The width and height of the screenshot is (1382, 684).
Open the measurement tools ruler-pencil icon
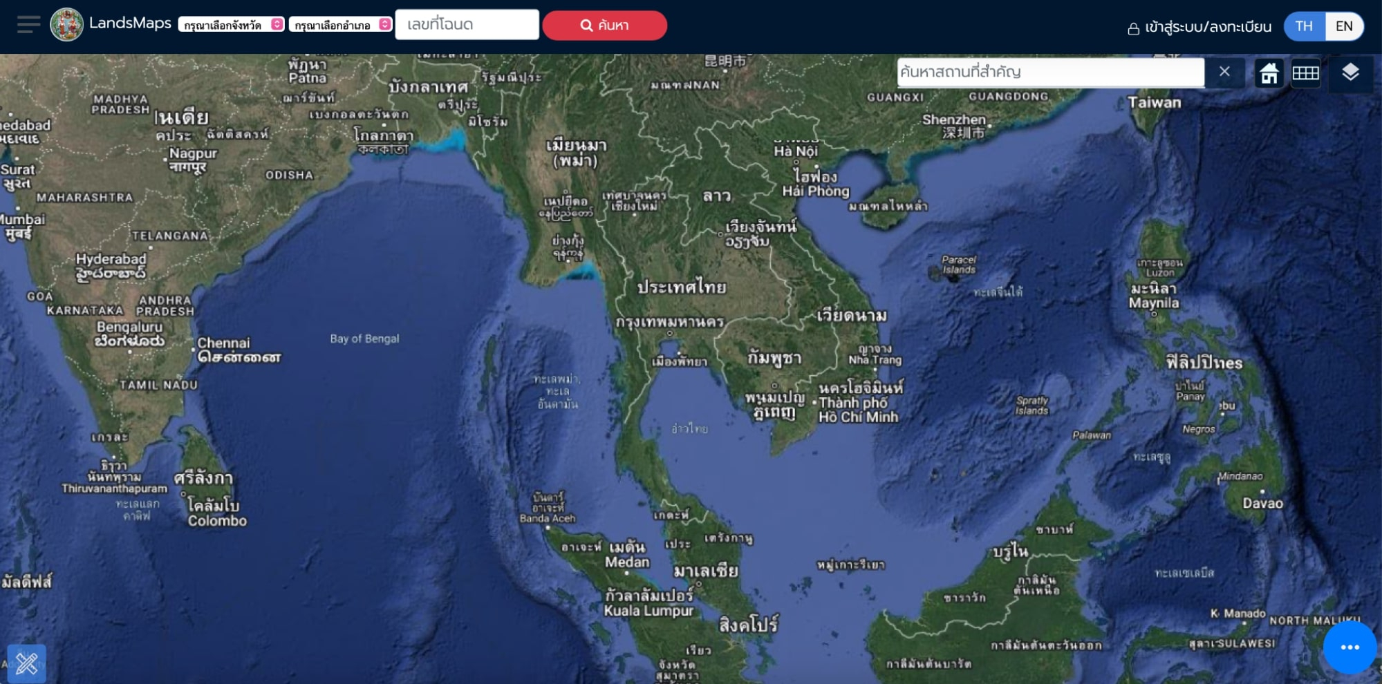tap(27, 663)
